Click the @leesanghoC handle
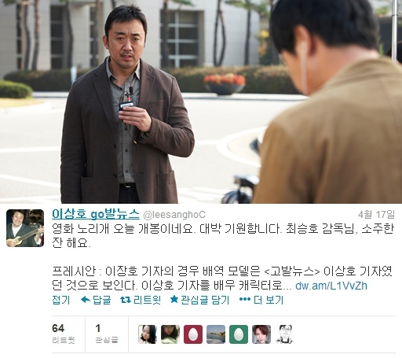The width and height of the screenshot is (402, 358). (174, 215)
